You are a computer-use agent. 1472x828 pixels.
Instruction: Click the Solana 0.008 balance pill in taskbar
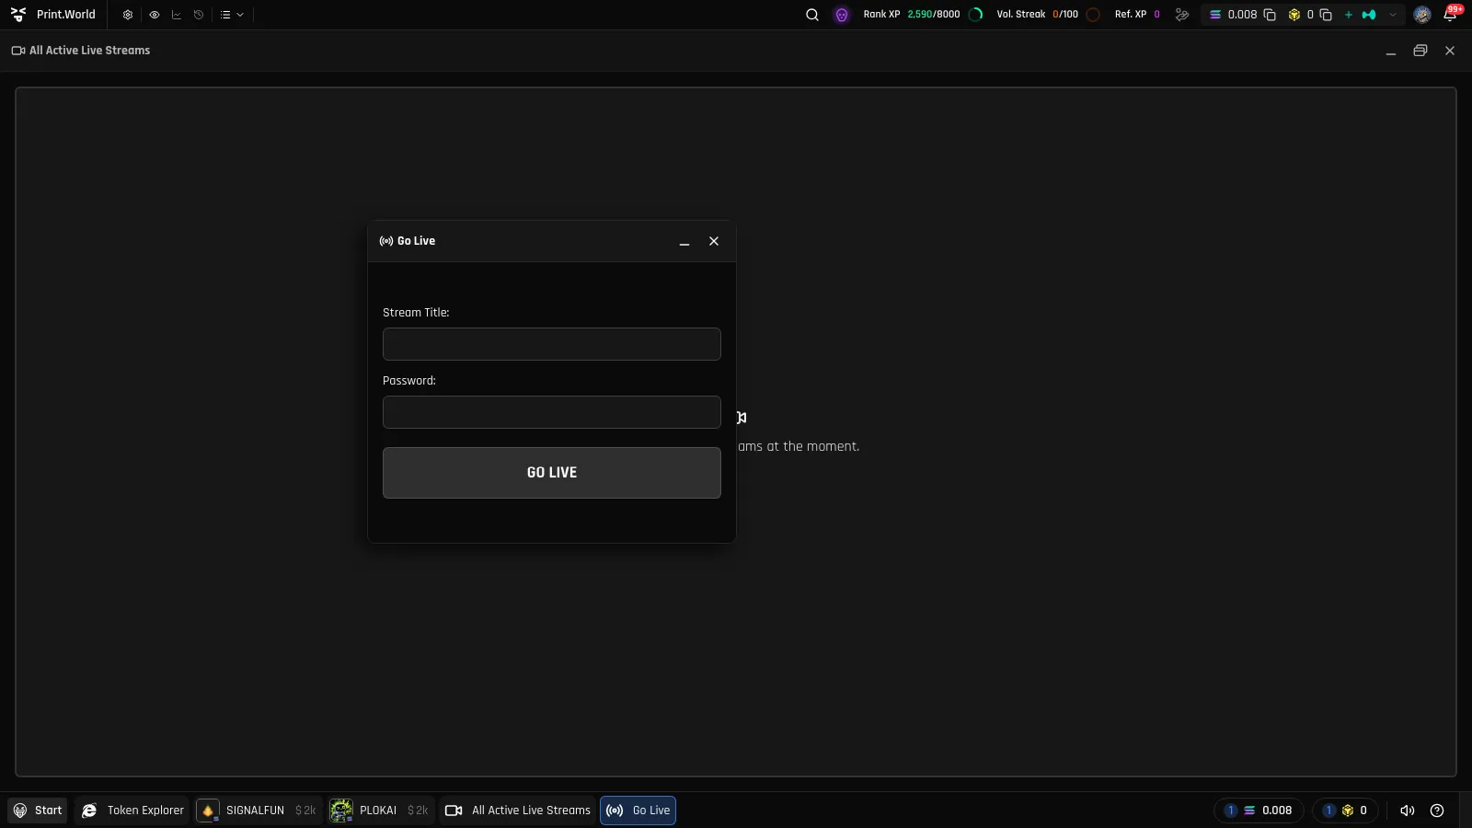tap(1259, 811)
